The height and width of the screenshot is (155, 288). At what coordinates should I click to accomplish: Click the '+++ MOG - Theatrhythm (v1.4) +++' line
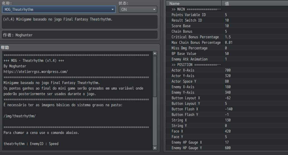34,60
